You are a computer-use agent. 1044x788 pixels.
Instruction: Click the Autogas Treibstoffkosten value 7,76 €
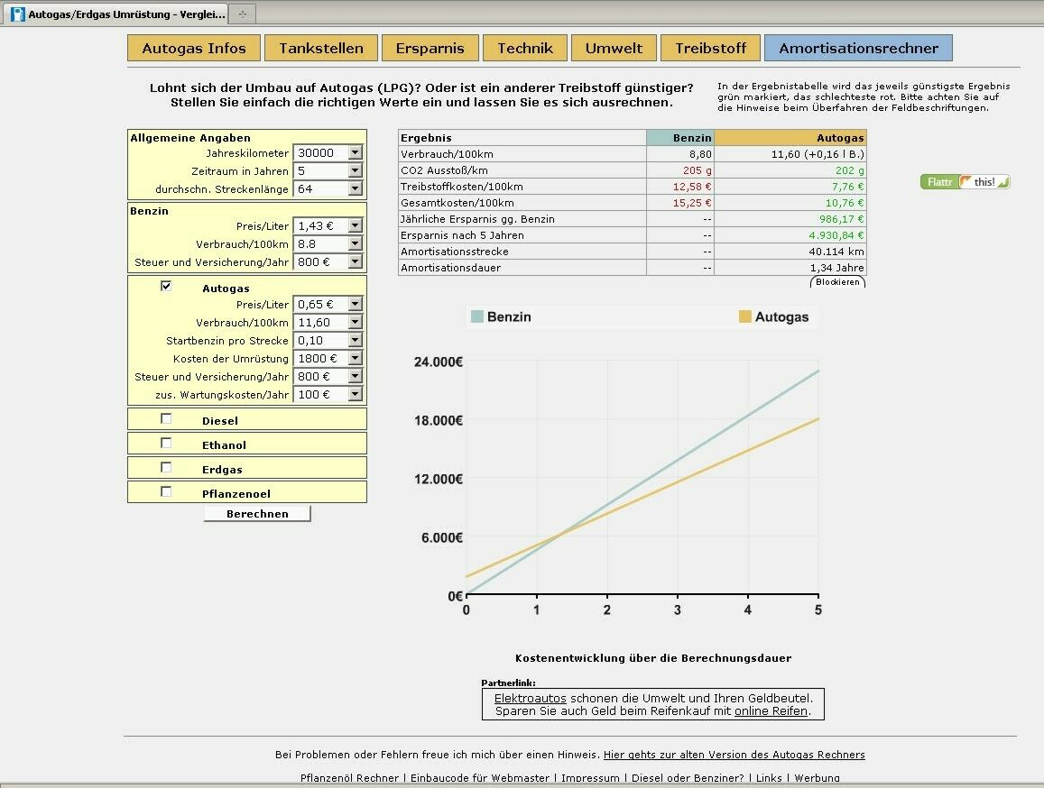click(847, 187)
